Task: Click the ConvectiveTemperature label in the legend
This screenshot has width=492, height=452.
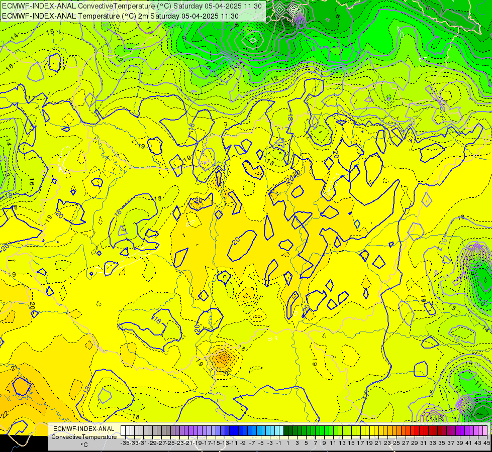Action: tap(84, 436)
